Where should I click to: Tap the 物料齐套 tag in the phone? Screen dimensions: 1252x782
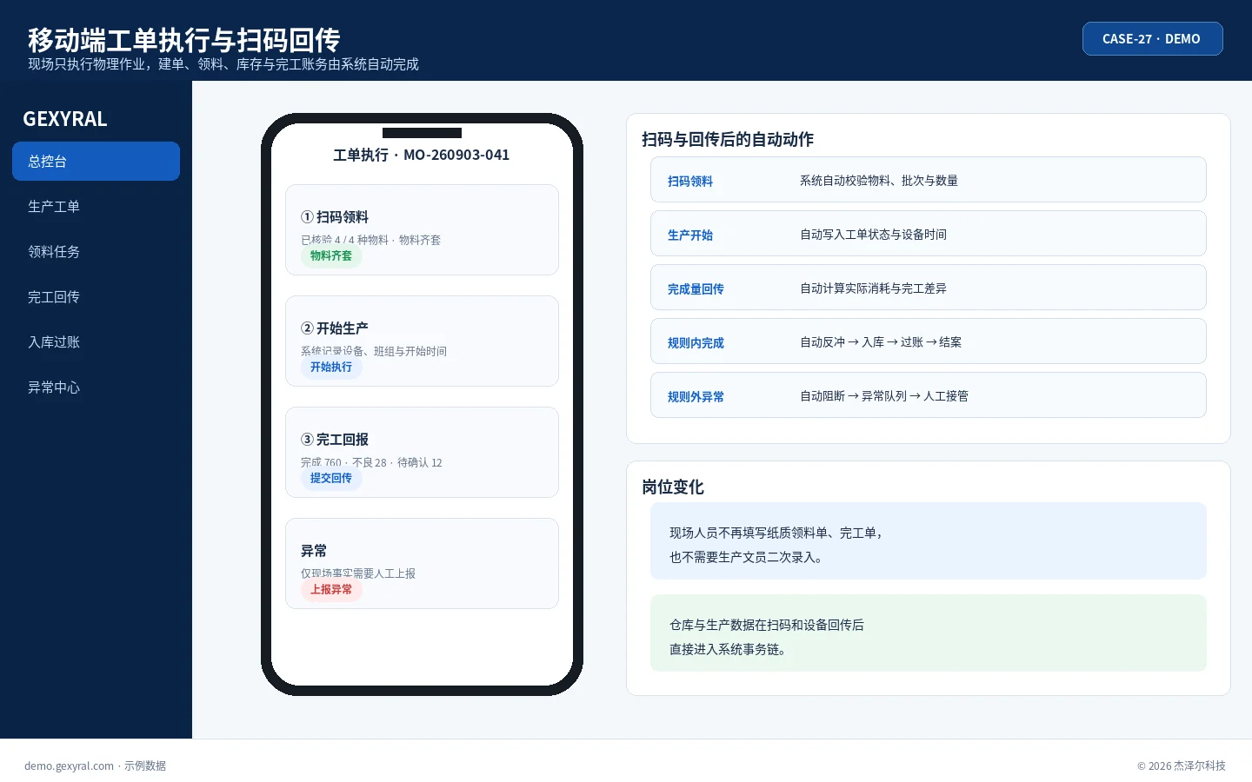click(331, 256)
